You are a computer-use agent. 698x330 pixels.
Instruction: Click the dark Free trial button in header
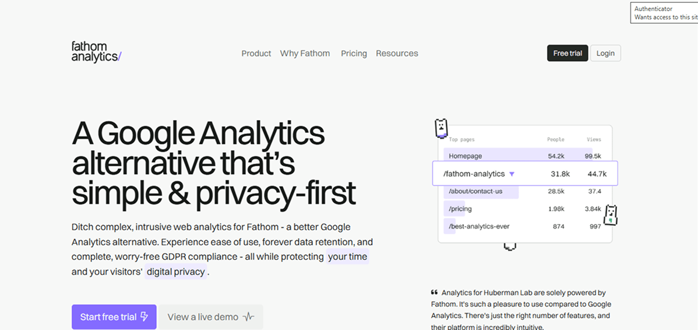click(x=567, y=53)
